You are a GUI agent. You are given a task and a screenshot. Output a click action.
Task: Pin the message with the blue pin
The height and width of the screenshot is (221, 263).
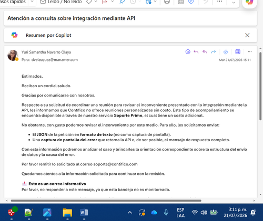(122, 2)
